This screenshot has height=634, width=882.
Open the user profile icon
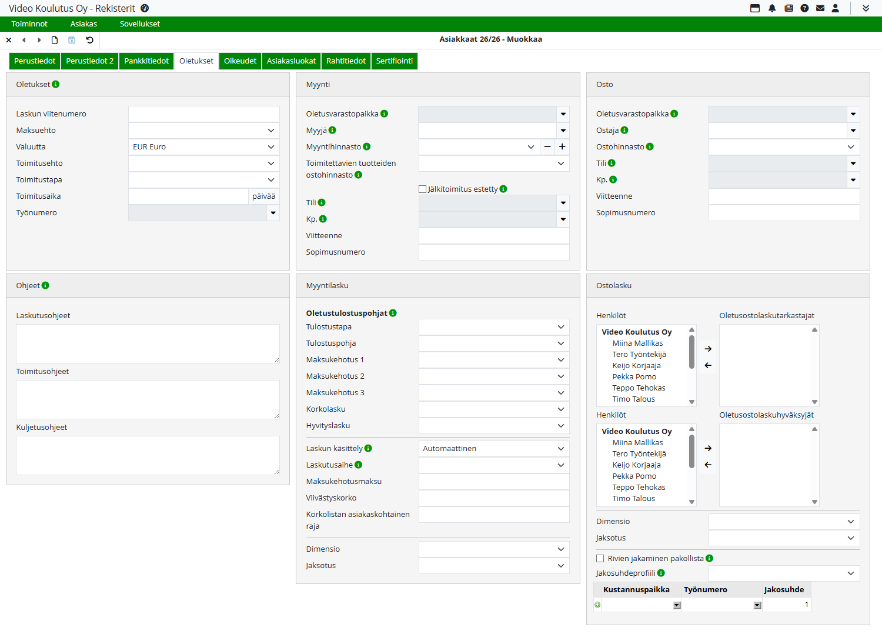pos(835,8)
